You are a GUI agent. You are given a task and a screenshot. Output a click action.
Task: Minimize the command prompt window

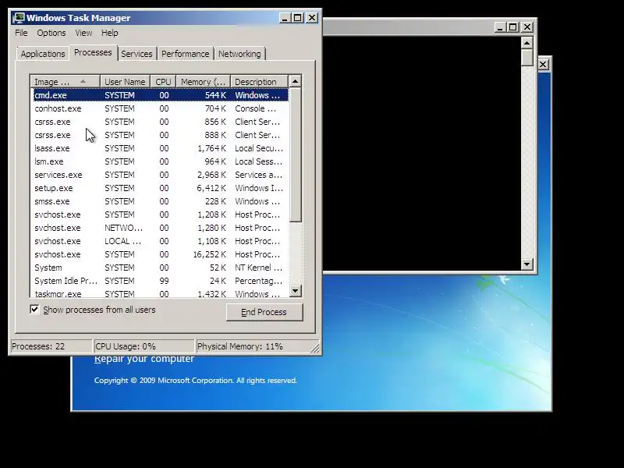tap(500, 27)
